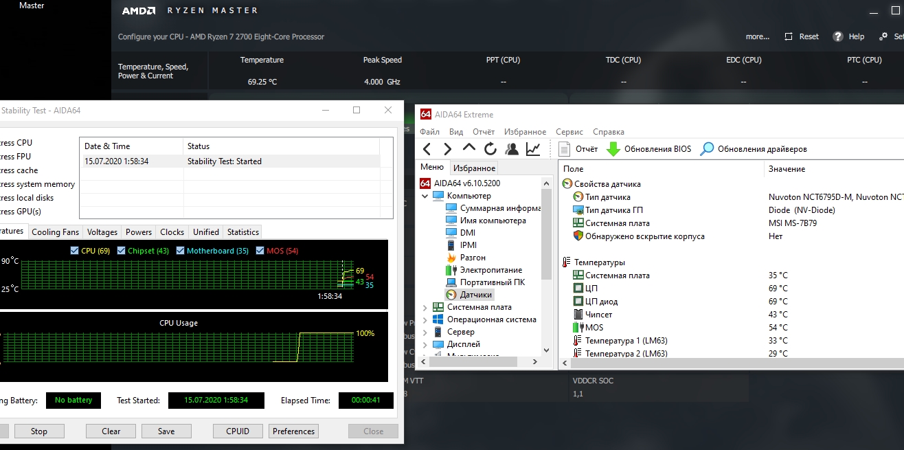The height and width of the screenshot is (450, 904).
Task: Open the Избранное menu in menu bar
Action: (525, 132)
